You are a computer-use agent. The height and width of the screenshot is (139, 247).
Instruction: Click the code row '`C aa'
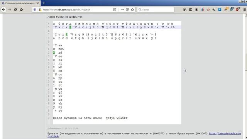click(x=58, y=46)
